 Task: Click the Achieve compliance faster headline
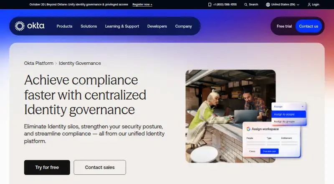(85, 95)
